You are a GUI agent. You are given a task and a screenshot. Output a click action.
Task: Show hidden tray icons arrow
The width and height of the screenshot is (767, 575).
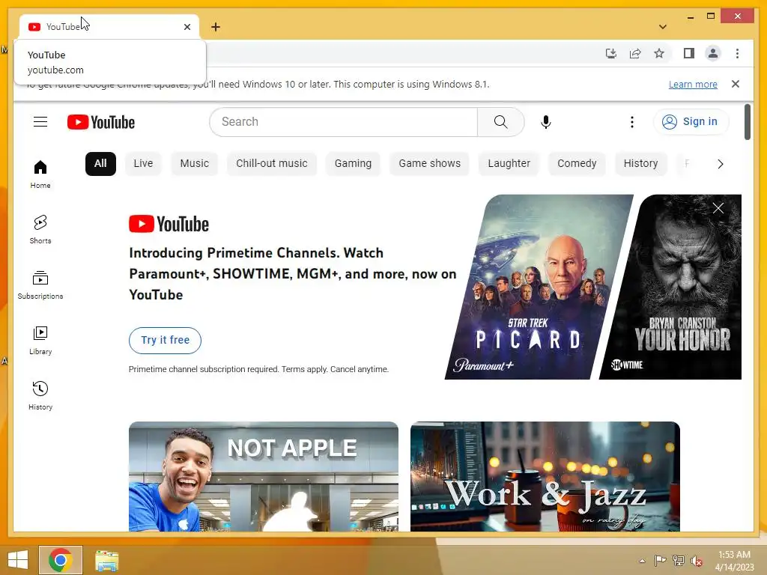(x=642, y=561)
